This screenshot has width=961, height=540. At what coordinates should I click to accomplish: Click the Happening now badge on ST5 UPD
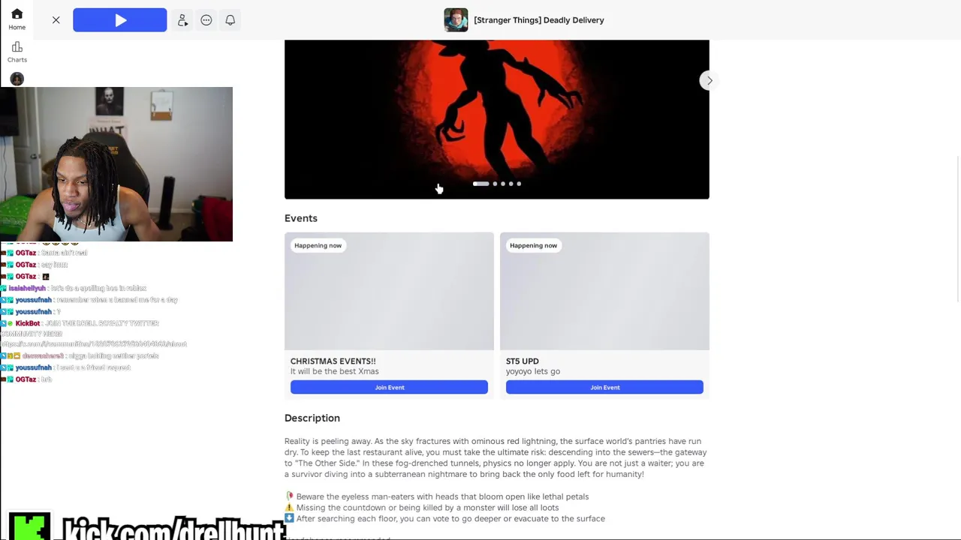pyautogui.click(x=533, y=245)
